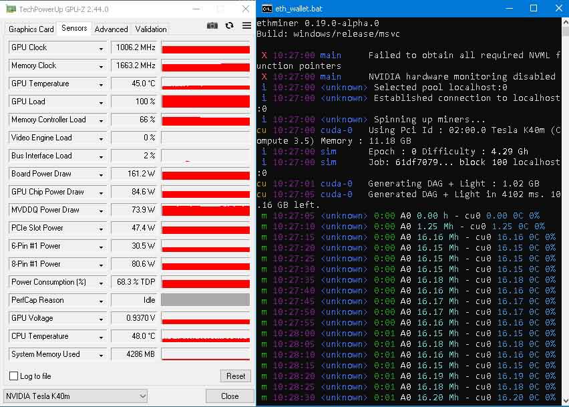Image resolution: width=569 pixels, height=407 pixels.
Task: Click the console window's vertical scrollbar
Action: [565, 200]
